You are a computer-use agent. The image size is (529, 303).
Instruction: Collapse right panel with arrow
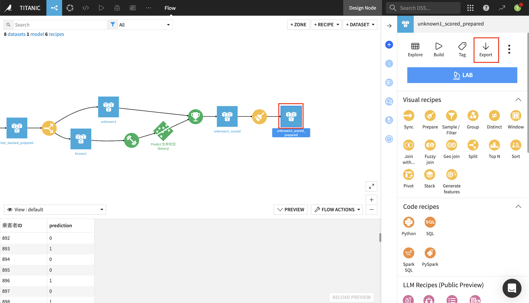389,26
